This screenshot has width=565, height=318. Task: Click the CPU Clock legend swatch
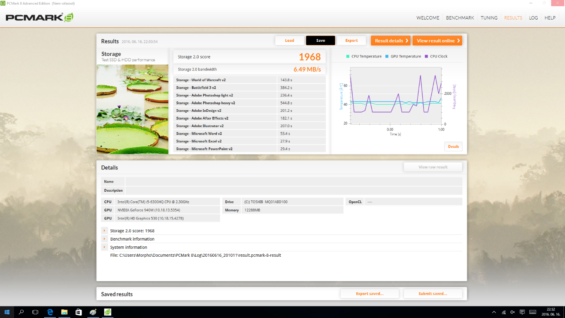(426, 56)
